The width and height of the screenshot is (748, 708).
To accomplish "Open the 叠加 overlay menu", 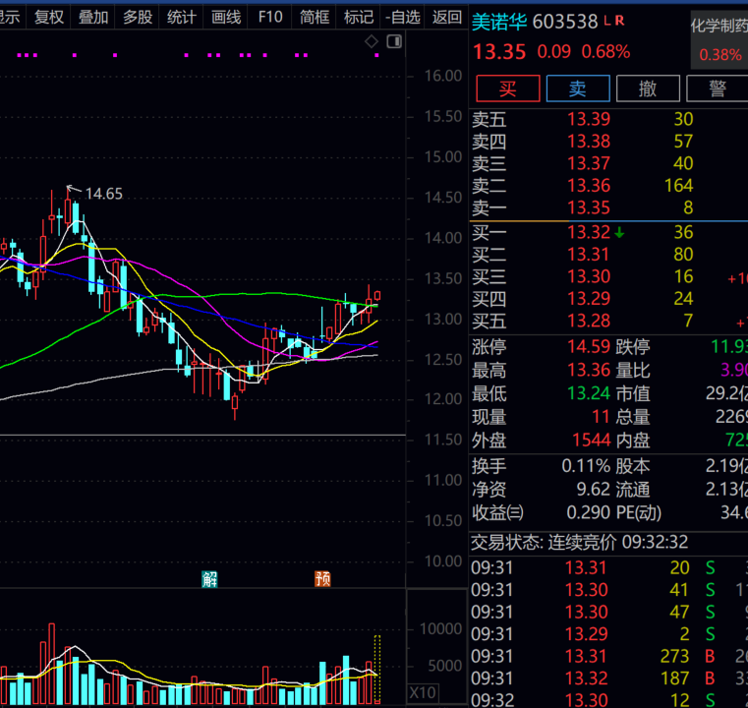I will pos(93,18).
